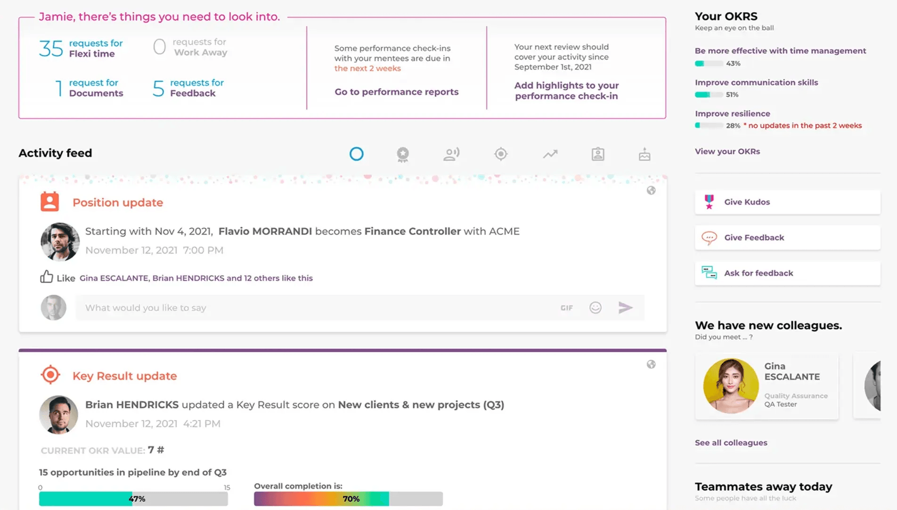Click the Give Feedback button
Viewport: 897px width, 510px height.
point(787,238)
